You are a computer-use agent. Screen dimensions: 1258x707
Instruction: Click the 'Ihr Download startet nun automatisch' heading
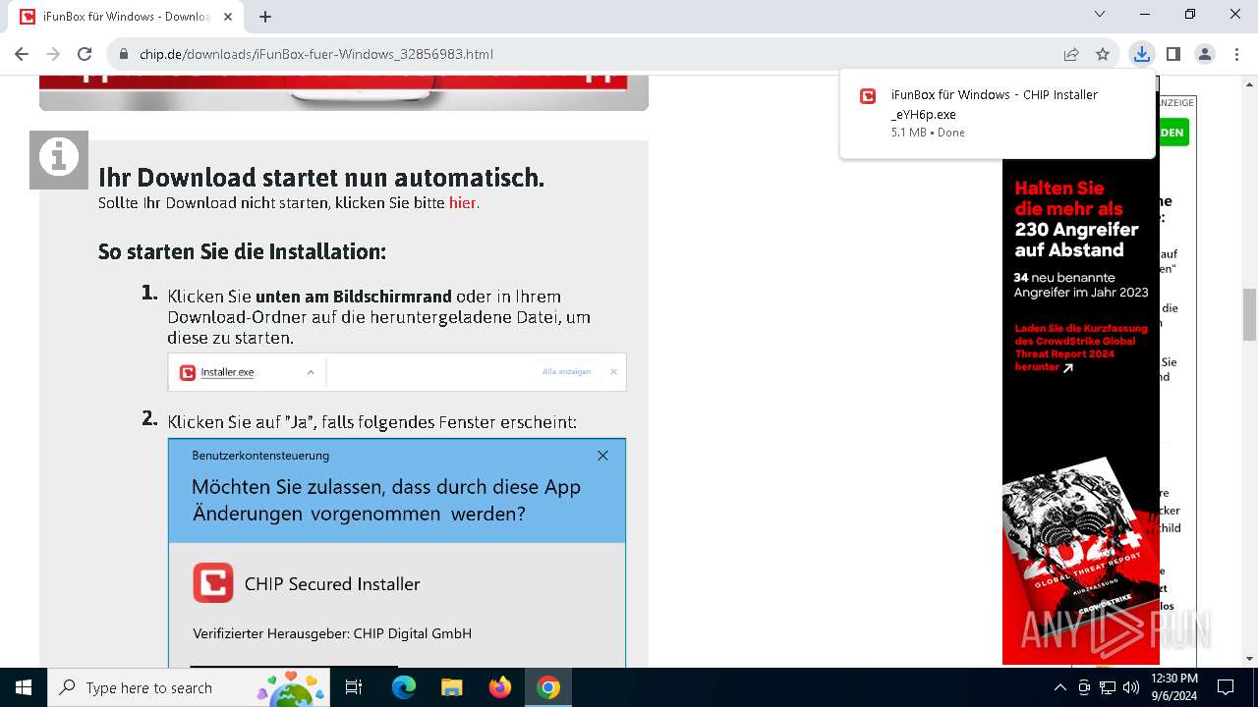coord(321,178)
